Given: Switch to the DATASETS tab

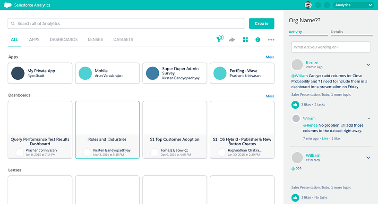Looking at the screenshot, I should pos(123,40).
